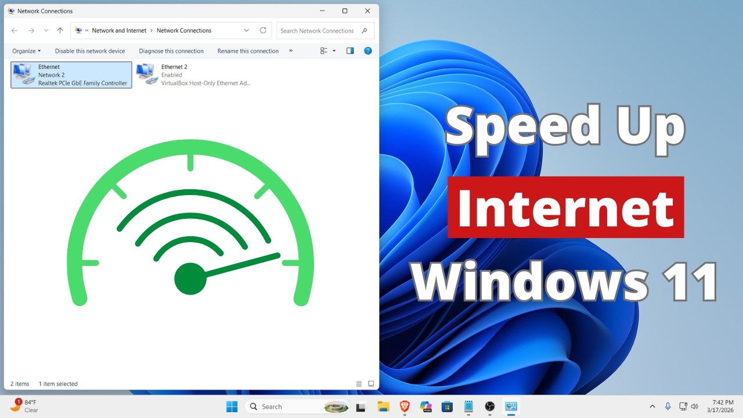The height and width of the screenshot is (418, 743).
Task: Click '1 item selected' in status bar
Action: tap(58, 384)
